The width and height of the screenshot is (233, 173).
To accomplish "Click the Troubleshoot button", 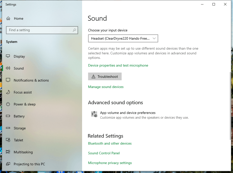I will click(x=105, y=77).
